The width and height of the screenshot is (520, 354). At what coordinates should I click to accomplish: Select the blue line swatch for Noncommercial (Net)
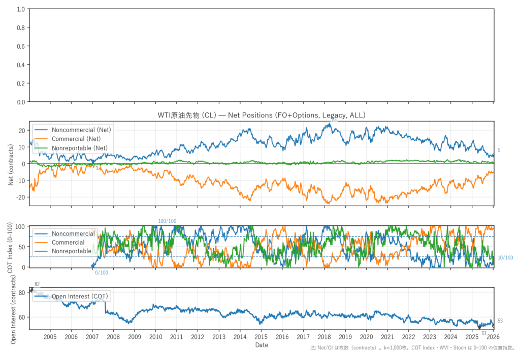(x=41, y=130)
